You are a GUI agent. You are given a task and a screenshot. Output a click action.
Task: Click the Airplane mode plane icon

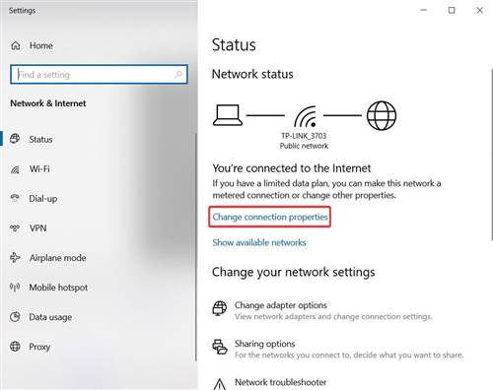pyautogui.click(x=15, y=257)
